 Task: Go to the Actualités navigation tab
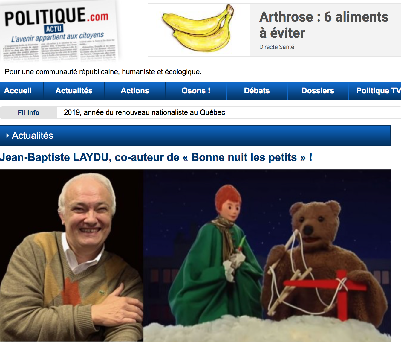tap(74, 91)
